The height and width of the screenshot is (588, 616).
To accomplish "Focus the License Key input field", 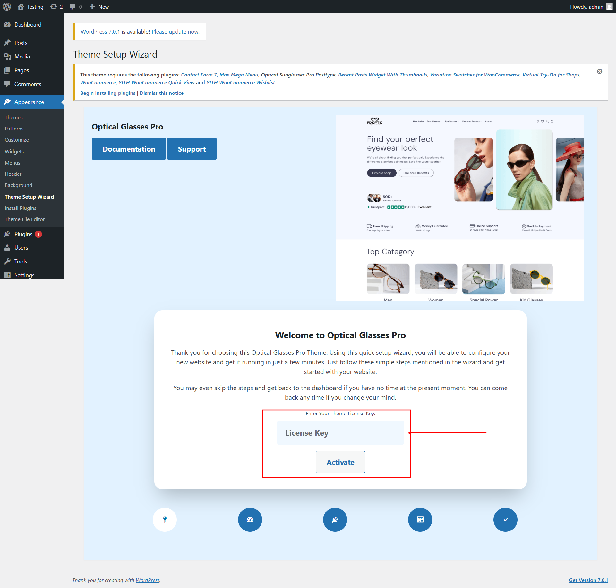I will pos(340,433).
